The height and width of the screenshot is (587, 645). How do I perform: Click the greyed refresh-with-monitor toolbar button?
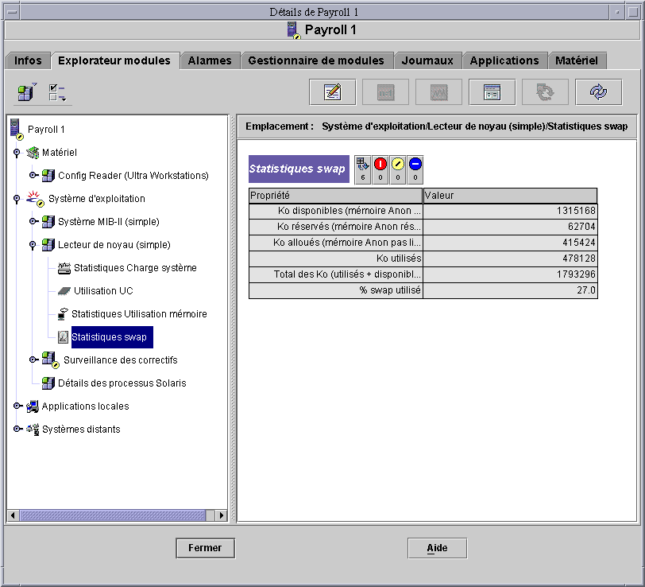[546, 91]
